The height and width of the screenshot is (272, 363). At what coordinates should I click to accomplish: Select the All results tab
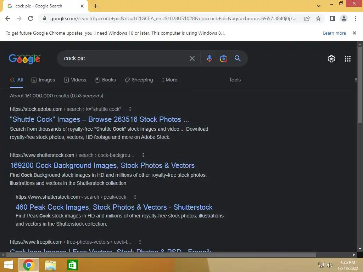click(16, 80)
